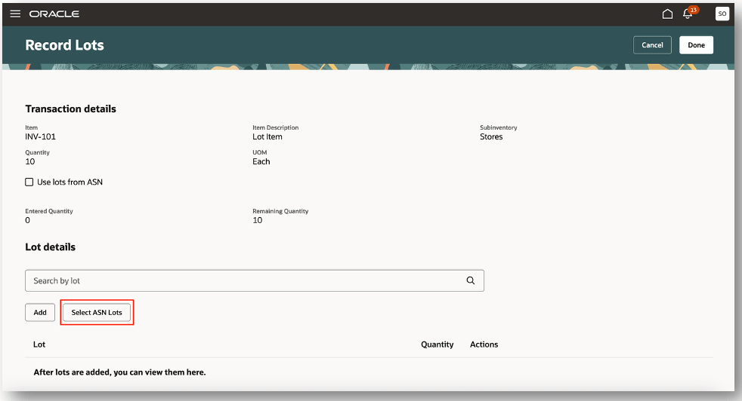Viewport: 742px width, 401px height.
Task: Click the Lot column header
Action: point(39,344)
